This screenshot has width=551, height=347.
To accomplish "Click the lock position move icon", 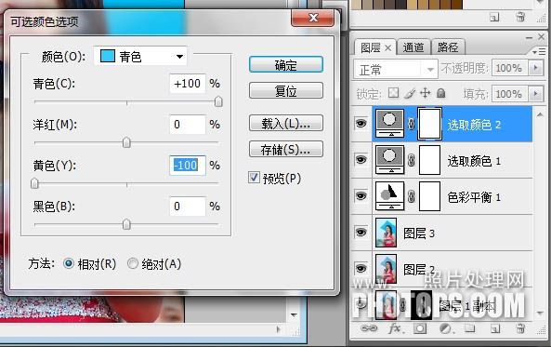I will [426, 93].
